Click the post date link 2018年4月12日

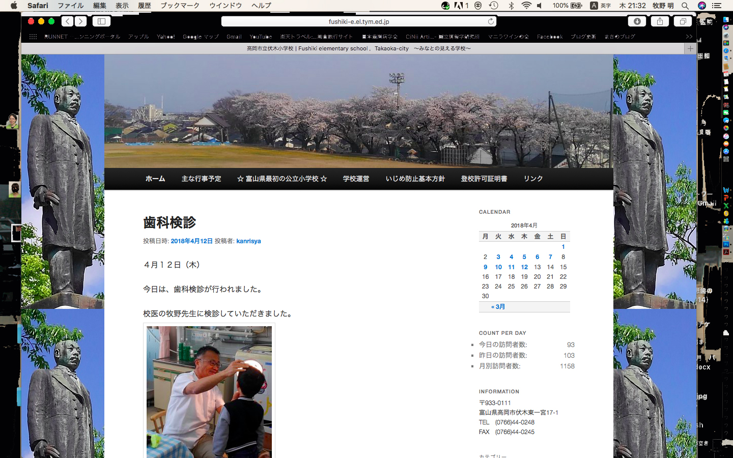point(191,241)
